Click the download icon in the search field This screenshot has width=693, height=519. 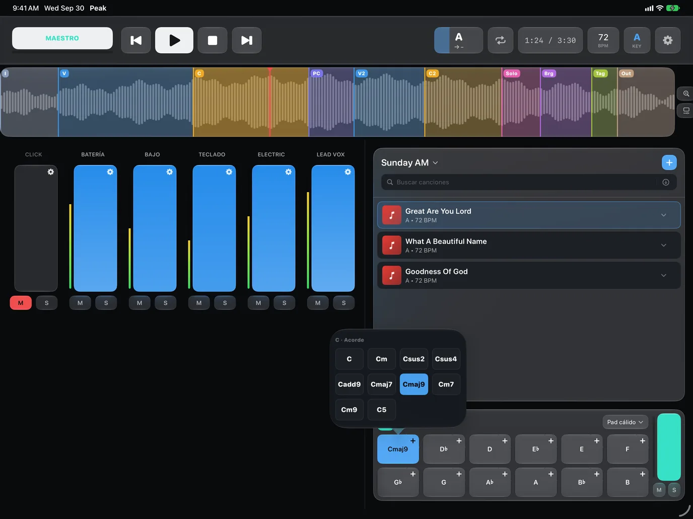(666, 182)
